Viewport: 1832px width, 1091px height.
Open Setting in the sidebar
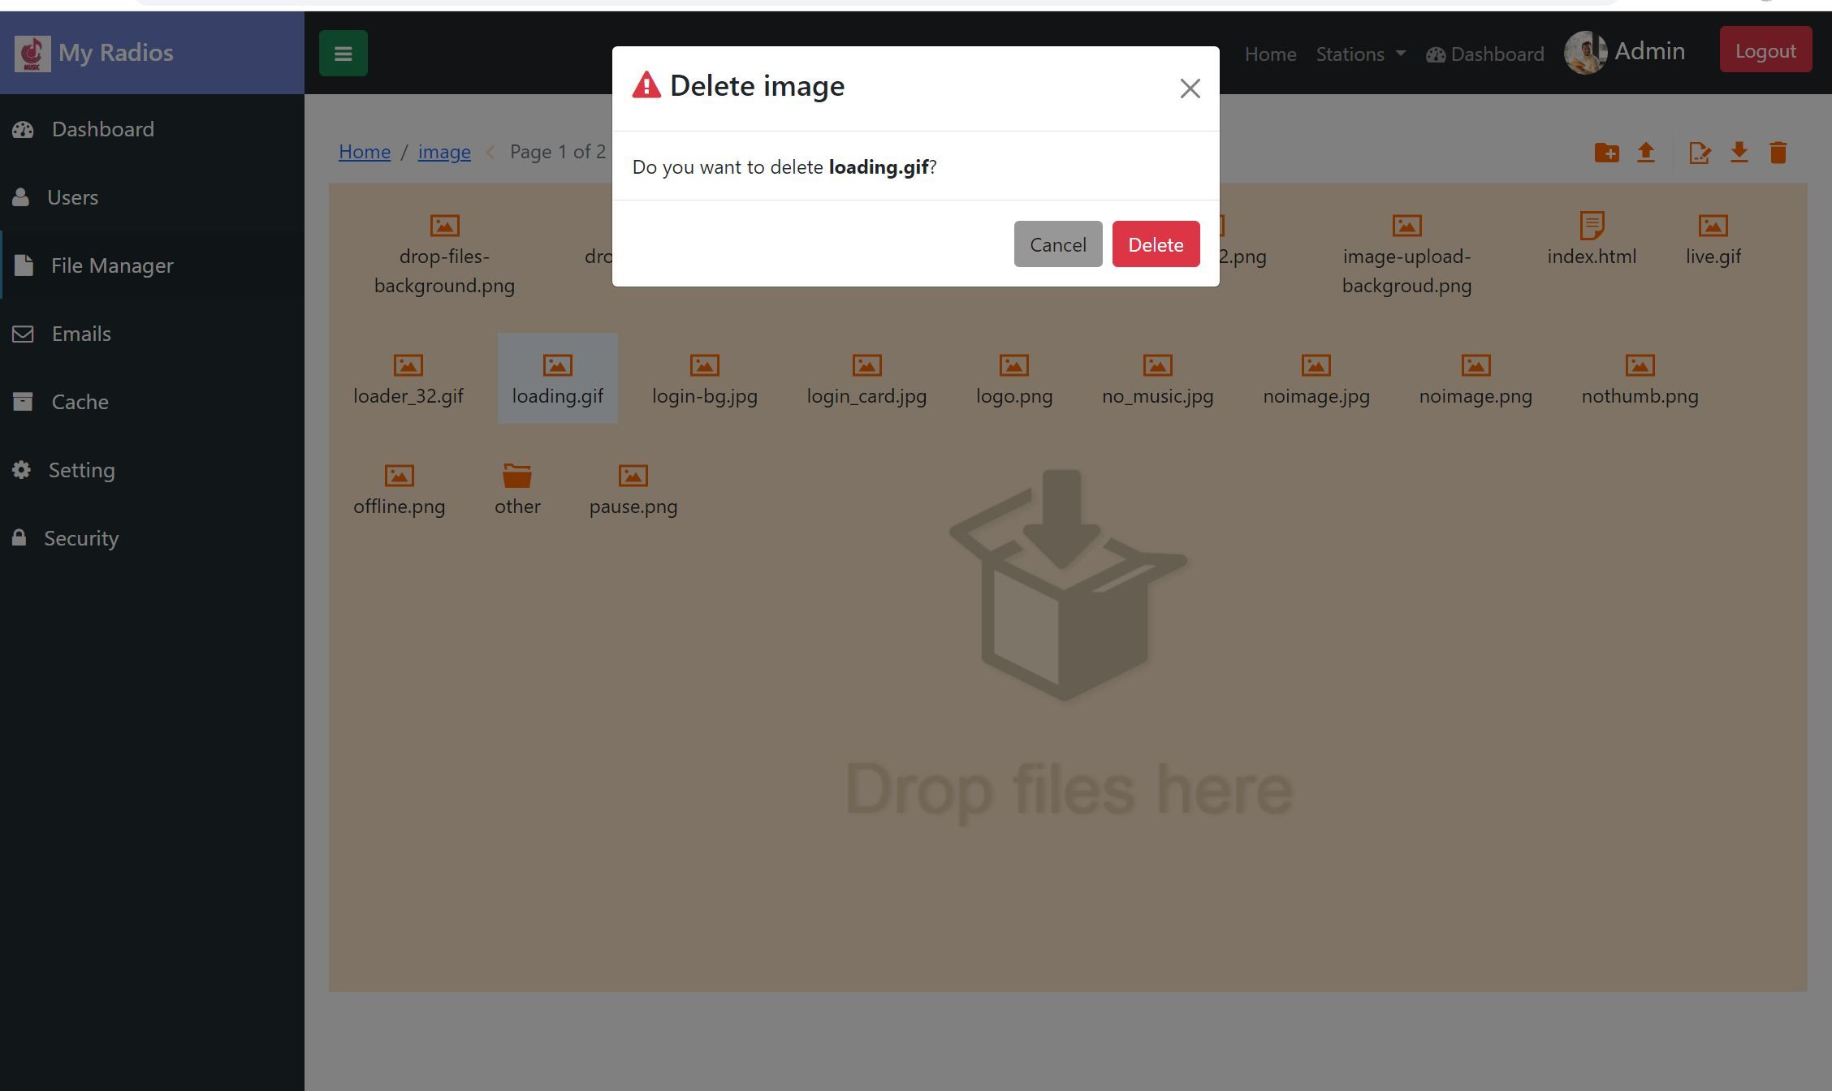click(152, 470)
